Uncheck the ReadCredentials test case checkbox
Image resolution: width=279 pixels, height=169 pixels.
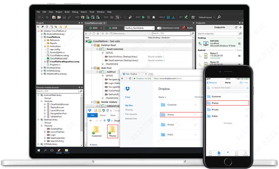100,49
